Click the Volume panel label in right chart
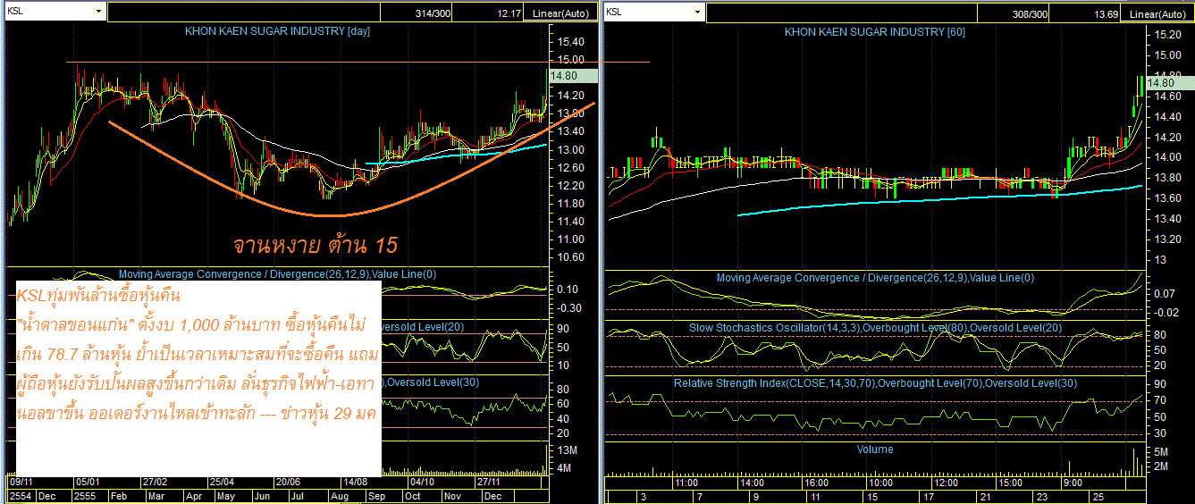This screenshot has width=1195, height=504. [874, 449]
